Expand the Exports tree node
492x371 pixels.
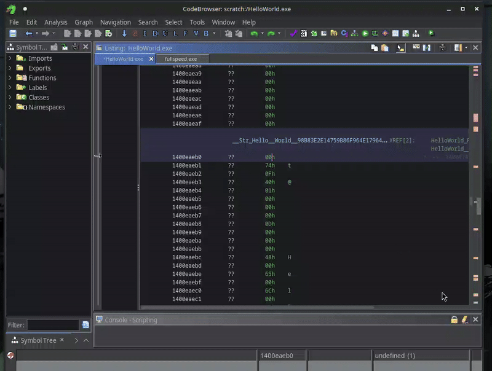[10, 68]
